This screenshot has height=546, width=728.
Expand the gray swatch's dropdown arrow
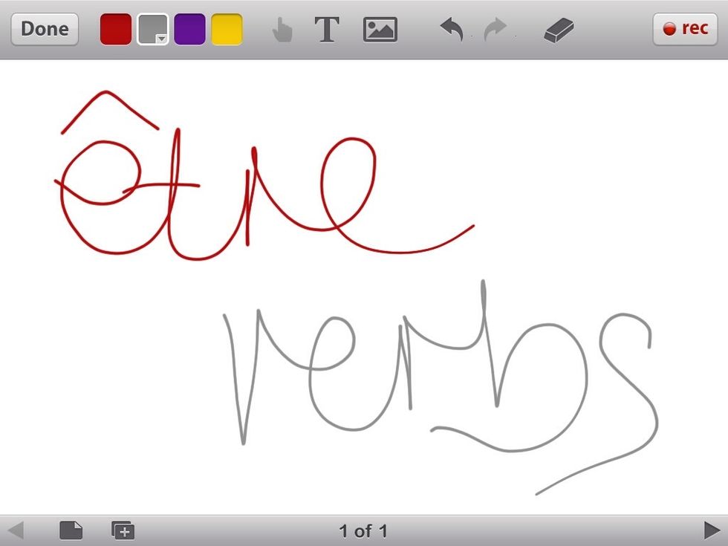(160, 39)
